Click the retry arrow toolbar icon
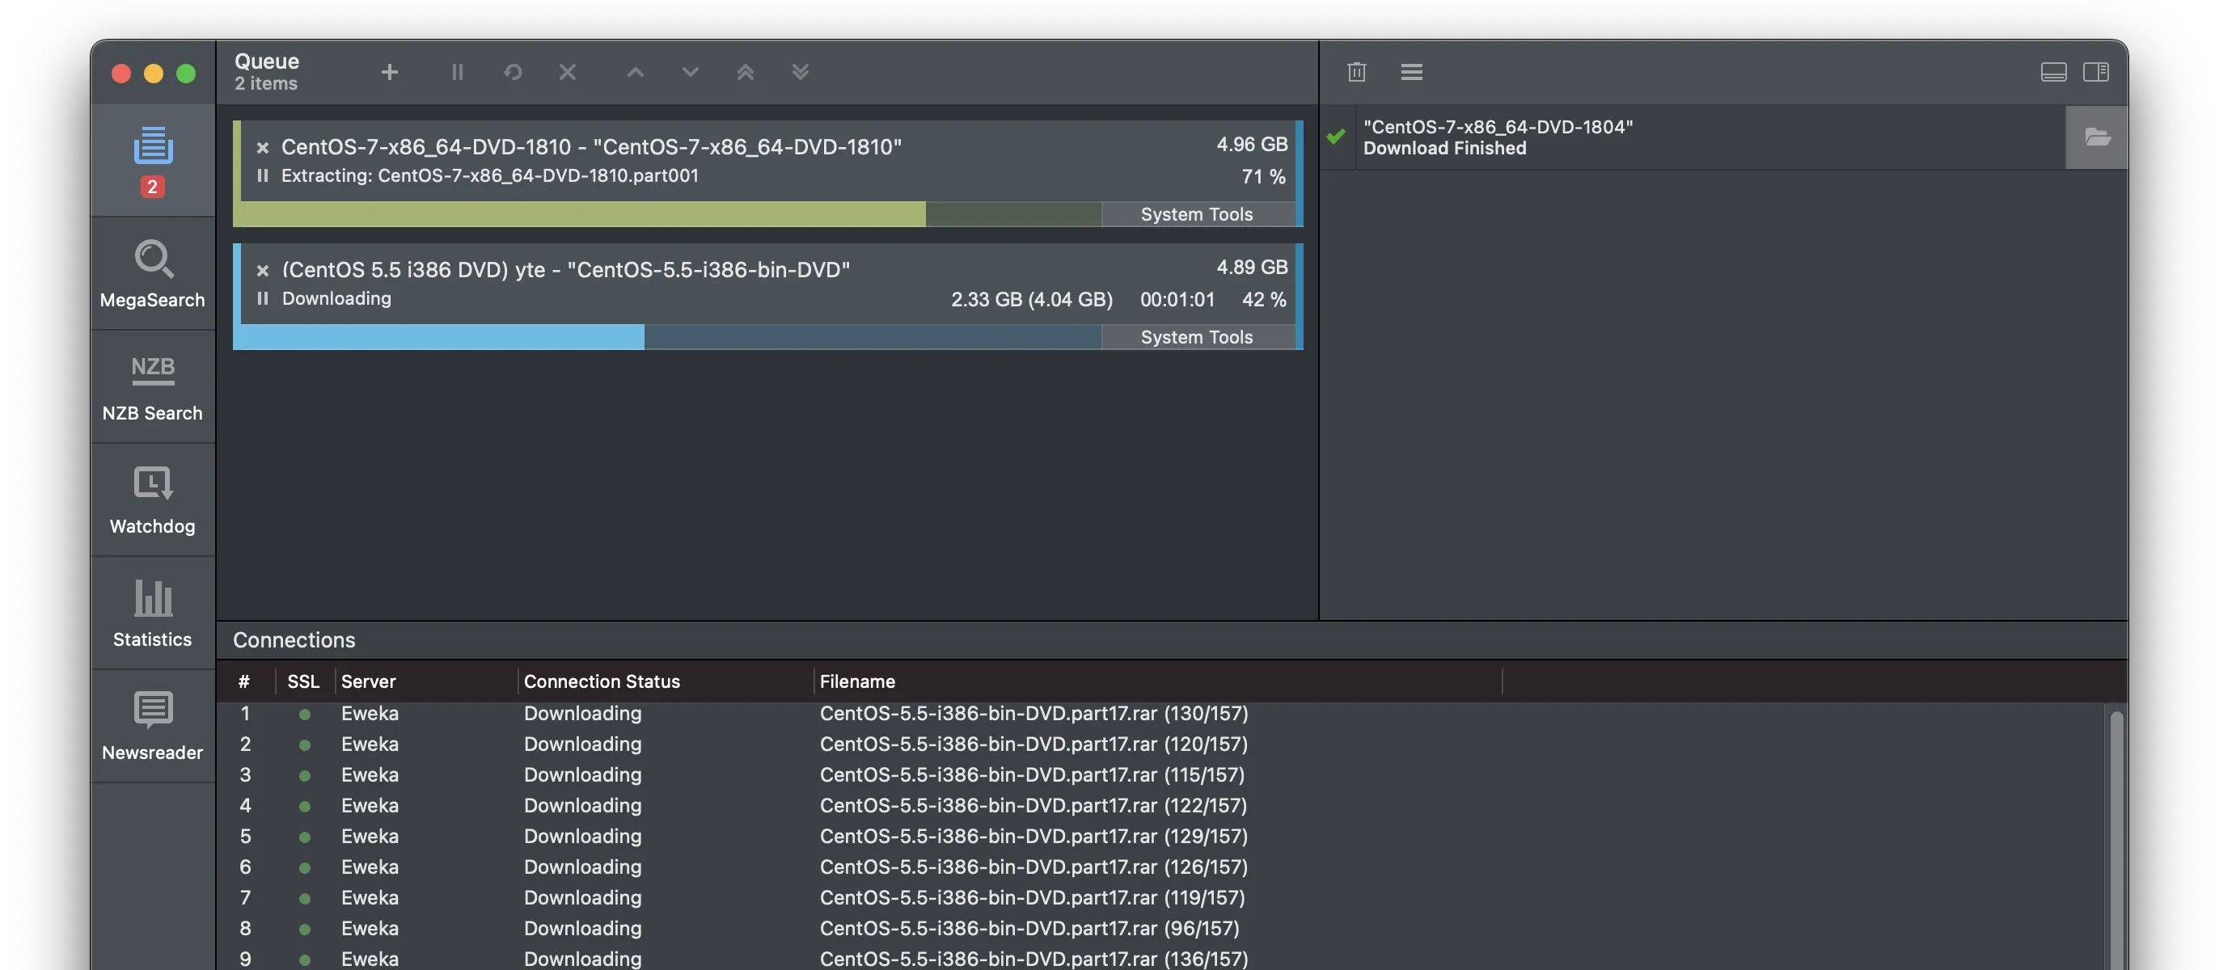This screenshot has height=970, width=2219. point(513,72)
